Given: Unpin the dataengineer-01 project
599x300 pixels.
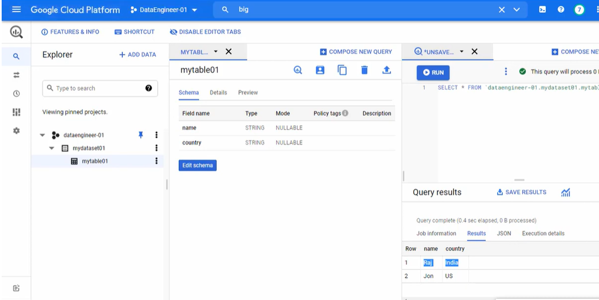Looking at the screenshot, I should (x=140, y=135).
